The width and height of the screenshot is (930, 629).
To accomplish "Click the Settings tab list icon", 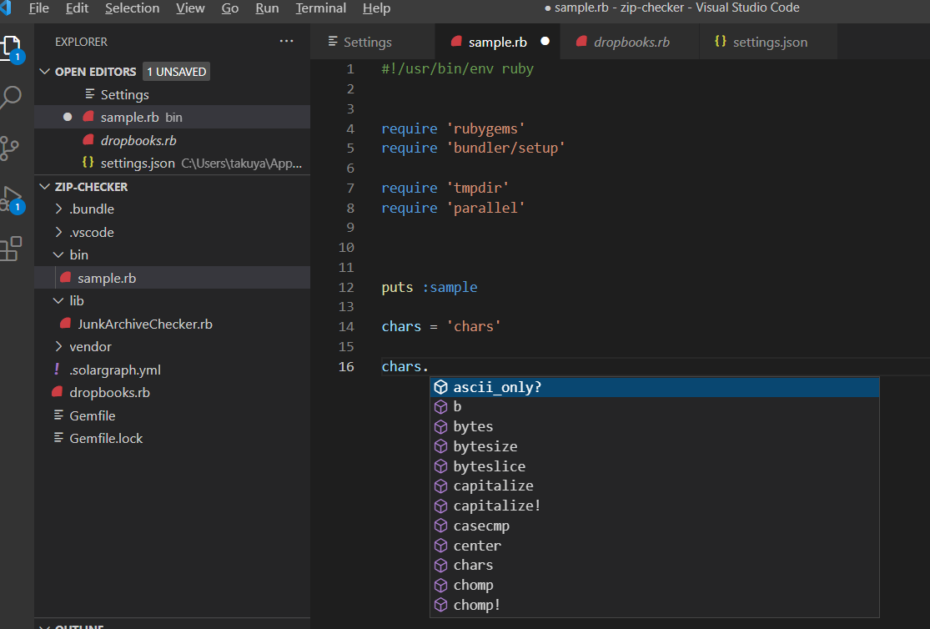I will click(x=333, y=42).
